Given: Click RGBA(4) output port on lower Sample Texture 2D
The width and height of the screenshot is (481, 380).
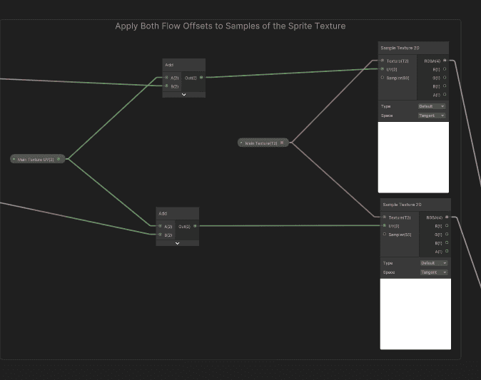Looking at the screenshot, I should tap(447, 217).
